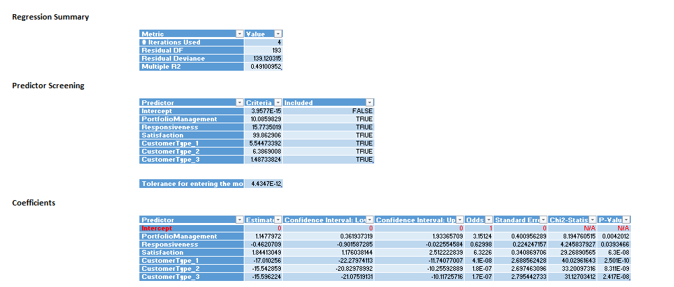674x287 pixels.
Task: Click the Satisfaction odds value 6.3226
Action: 479,253
